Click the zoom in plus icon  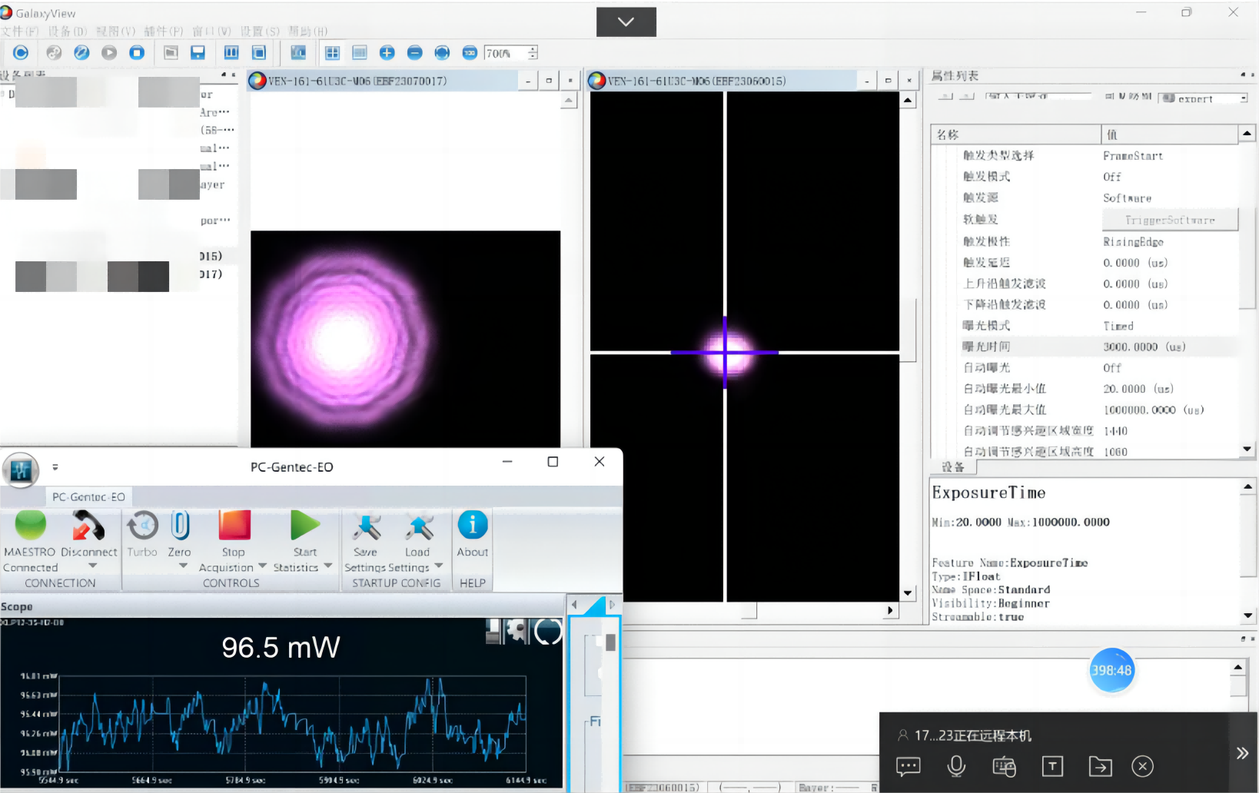tap(387, 52)
